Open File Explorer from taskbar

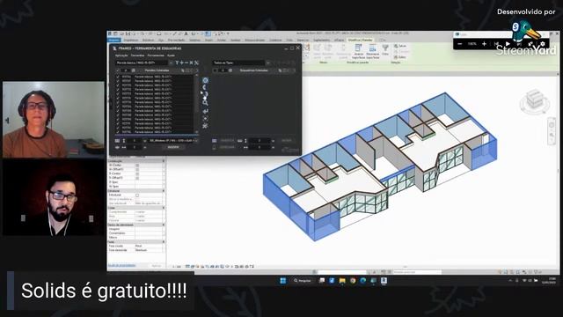tap(342, 280)
